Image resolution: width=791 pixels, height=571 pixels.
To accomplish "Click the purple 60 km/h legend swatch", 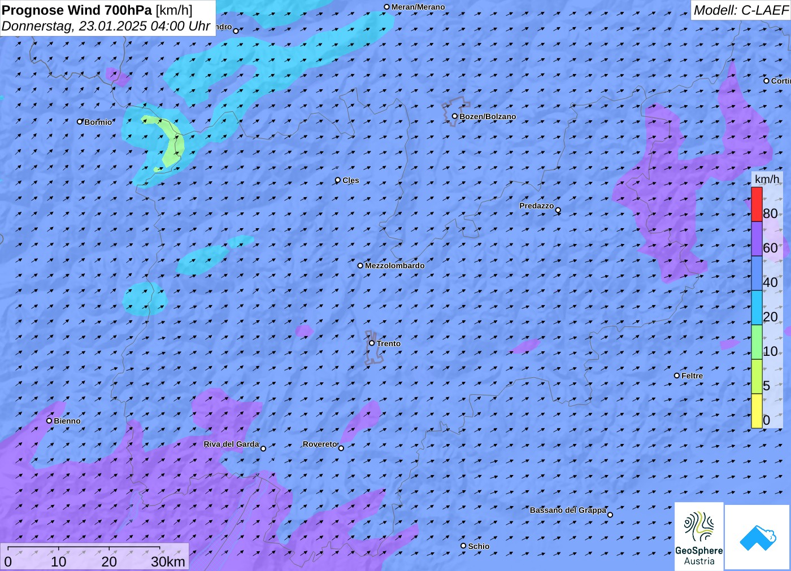I will (x=757, y=239).
